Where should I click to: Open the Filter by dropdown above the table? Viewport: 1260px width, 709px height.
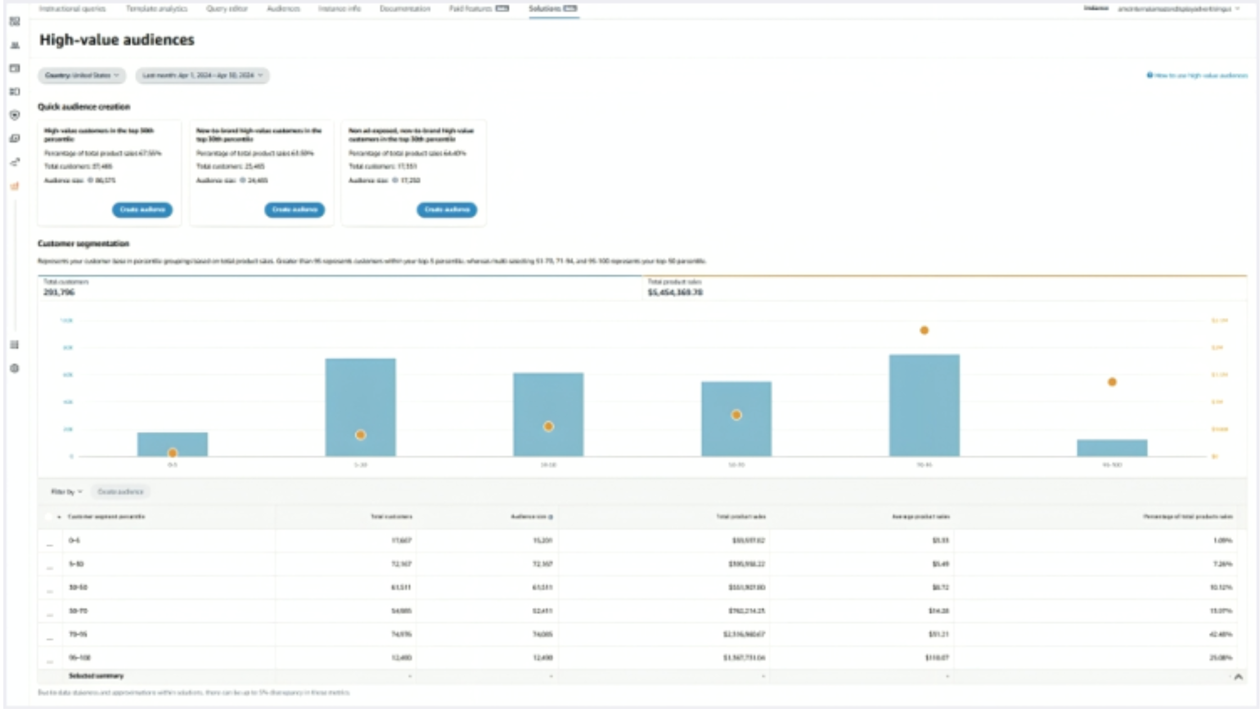[65, 491]
